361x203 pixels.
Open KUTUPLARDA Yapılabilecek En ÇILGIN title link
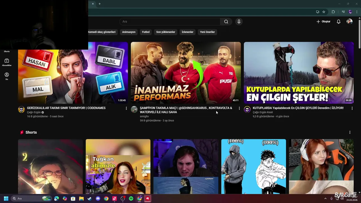tap(298, 108)
